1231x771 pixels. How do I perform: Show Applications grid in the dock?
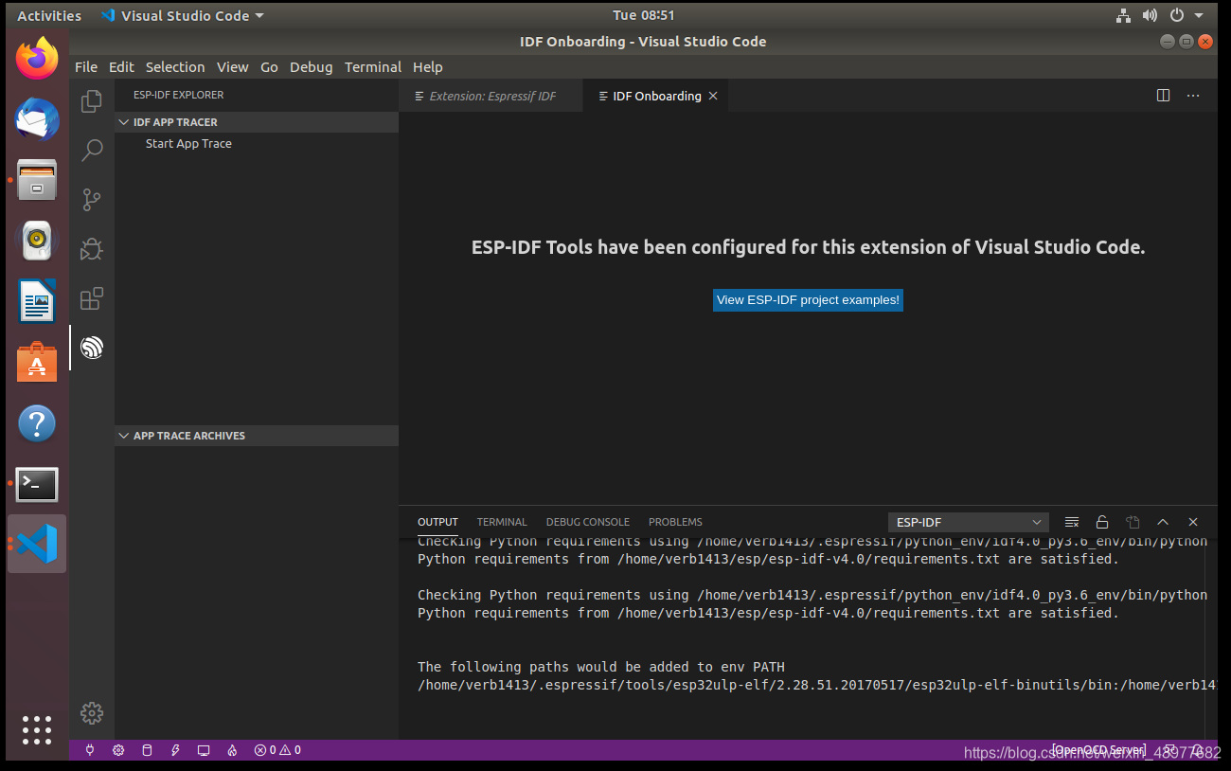tap(37, 730)
